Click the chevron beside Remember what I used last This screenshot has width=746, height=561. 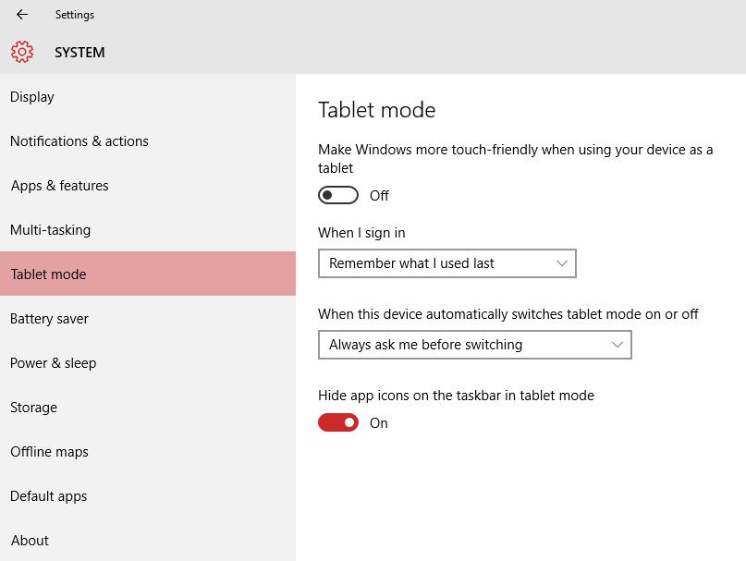(x=562, y=263)
